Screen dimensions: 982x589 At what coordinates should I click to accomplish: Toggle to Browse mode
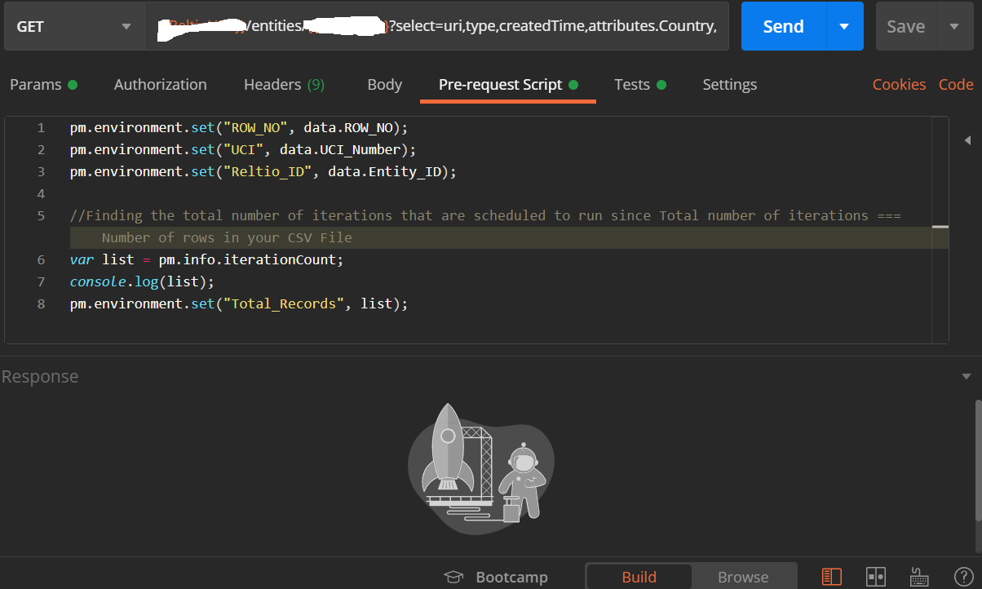tap(743, 577)
